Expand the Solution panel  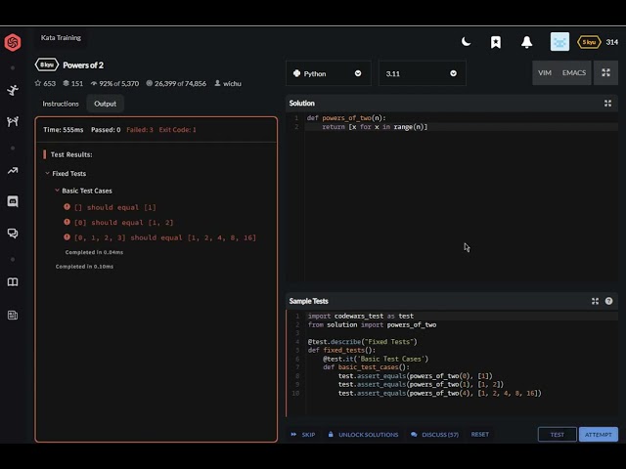[607, 104]
